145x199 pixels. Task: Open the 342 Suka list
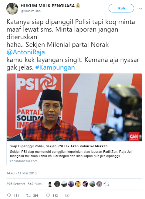[35, 184]
